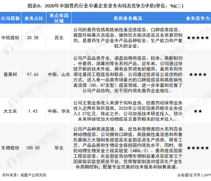Click the region cell 中南、华东
Image resolution: width=211 pixels, height=181 pixels.
59,111
